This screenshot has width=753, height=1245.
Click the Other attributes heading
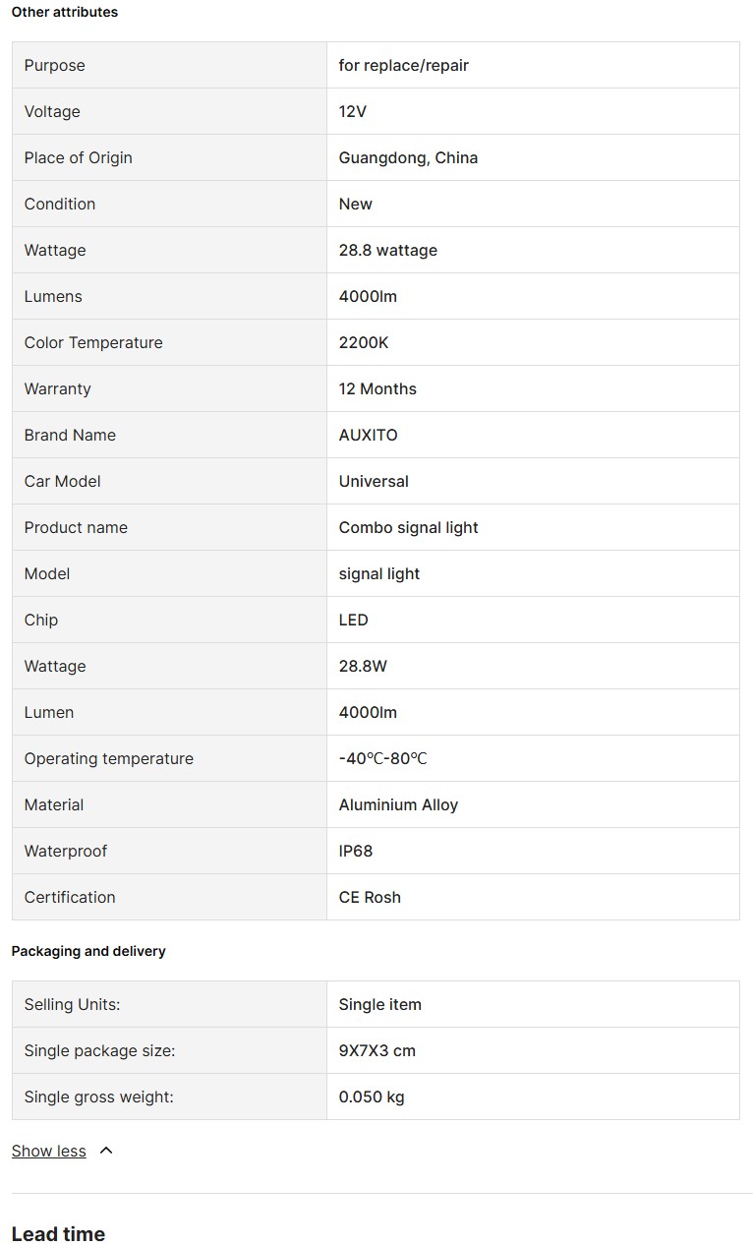coord(65,12)
